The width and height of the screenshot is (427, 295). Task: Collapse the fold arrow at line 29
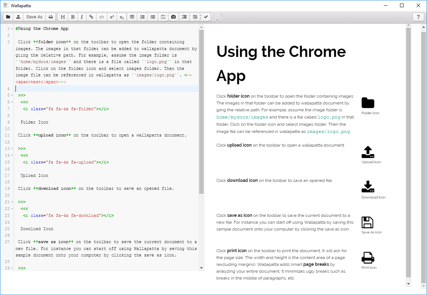pyautogui.click(x=12, y=268)
